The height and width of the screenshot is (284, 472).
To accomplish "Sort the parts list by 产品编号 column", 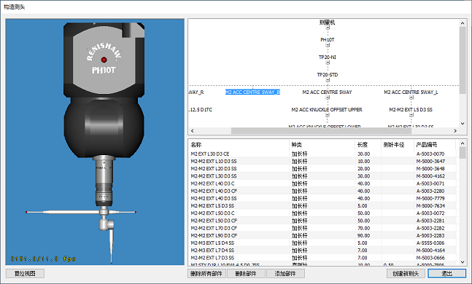I will click(435, 145).
